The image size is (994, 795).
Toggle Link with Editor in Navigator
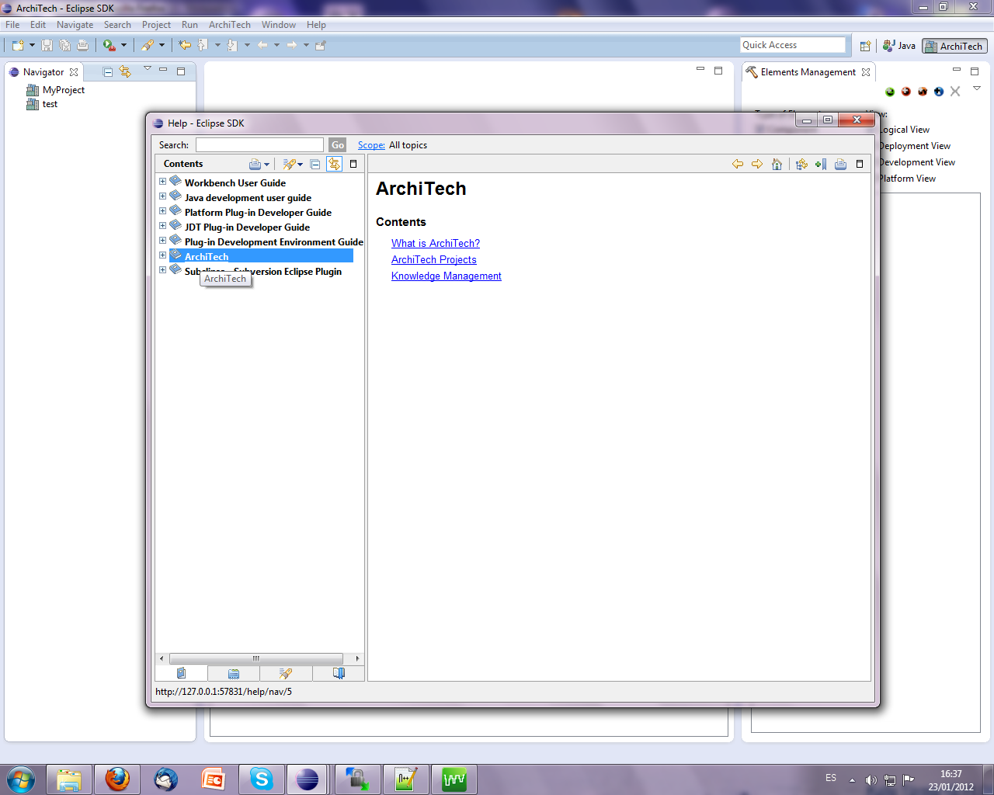point(125,71)
